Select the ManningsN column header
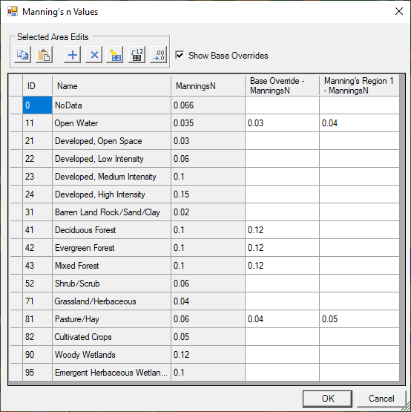The image size is (411, 412). (x=208, y=85)
